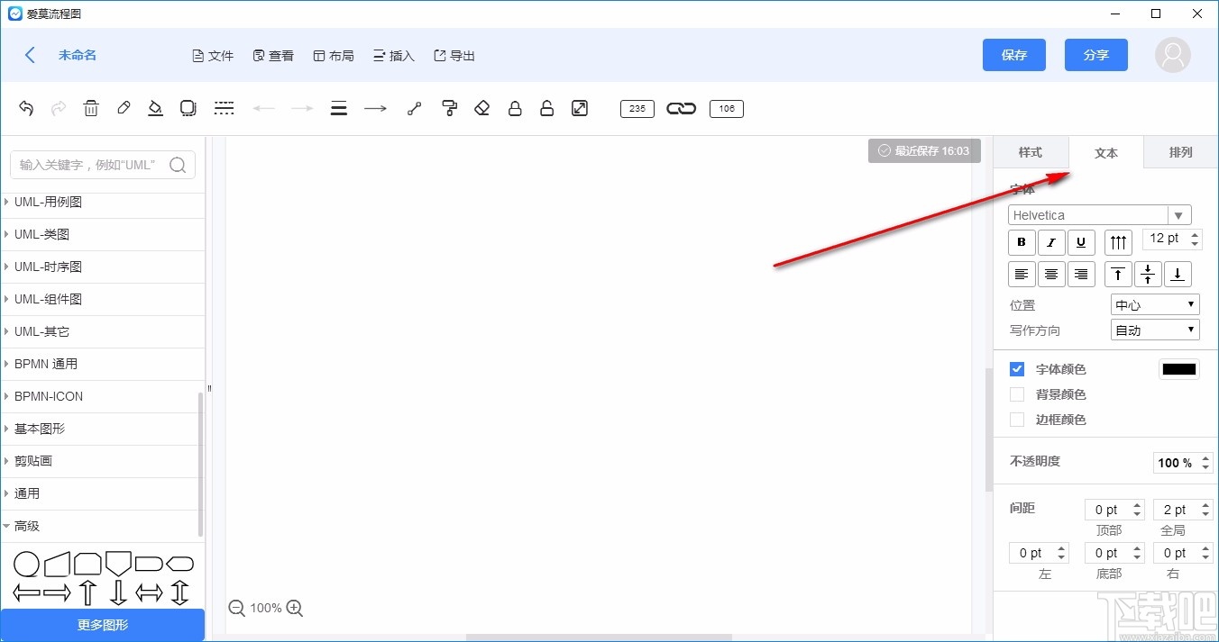Toggle bold text formatting
The image size is (1219, 642).
tap(1022, 241)
